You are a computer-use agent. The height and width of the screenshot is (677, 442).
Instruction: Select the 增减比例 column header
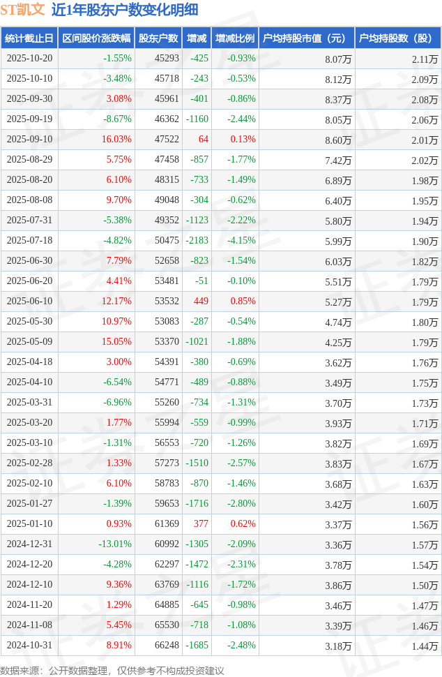point(235,38)
